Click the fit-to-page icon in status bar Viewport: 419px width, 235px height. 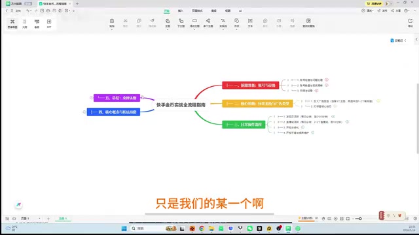[x=348, y=219]
